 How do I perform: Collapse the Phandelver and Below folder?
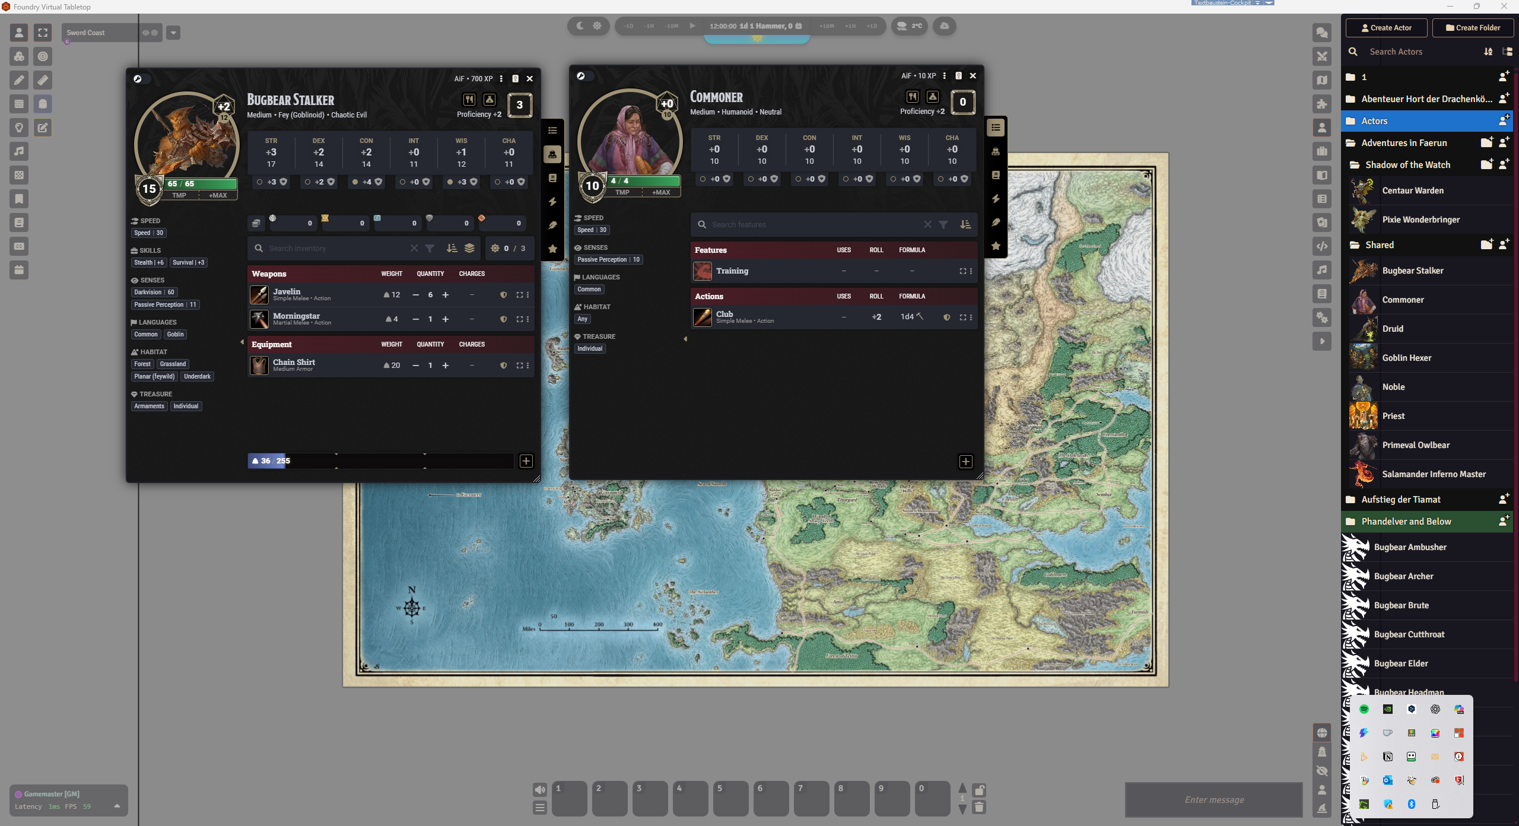coord(1406,521)
